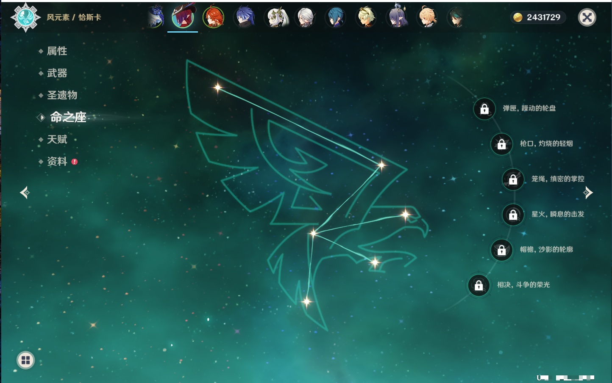Click the 星火，瞬息的击发 constellation label
This screenshot has width=612, height=383.
(x=558, y=214)
